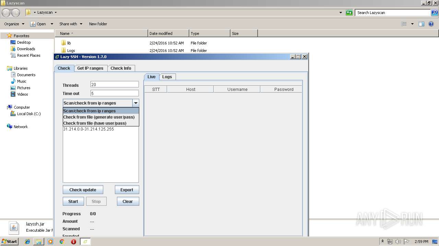Expand the Lazyscan breadcrumb arrow
The width and height of the screenshot is (439, 246).
point(56,13)
